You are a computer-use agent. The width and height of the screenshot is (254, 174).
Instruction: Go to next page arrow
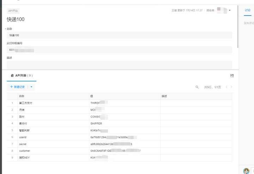click(231, 87)
